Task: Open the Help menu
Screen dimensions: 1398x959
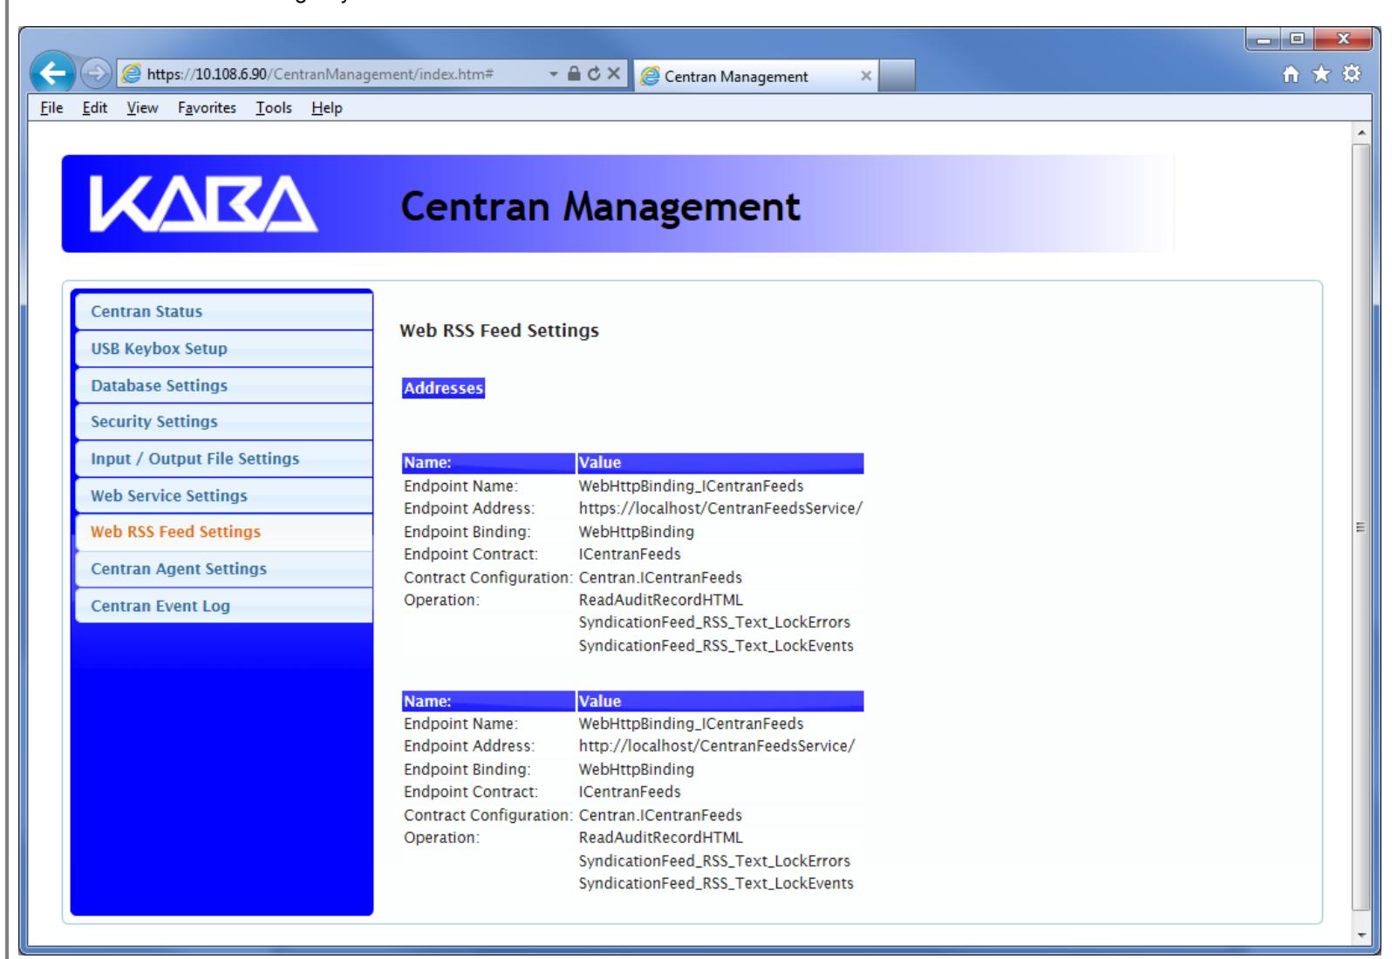Action: 326,108
